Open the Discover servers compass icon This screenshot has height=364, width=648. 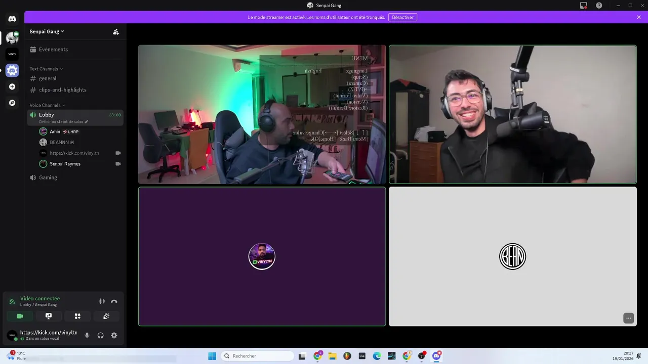pos(12,103)
